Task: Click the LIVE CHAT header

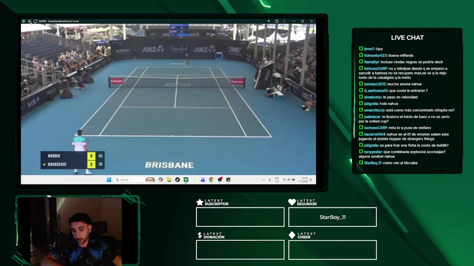Action: (x=407, y=38)
